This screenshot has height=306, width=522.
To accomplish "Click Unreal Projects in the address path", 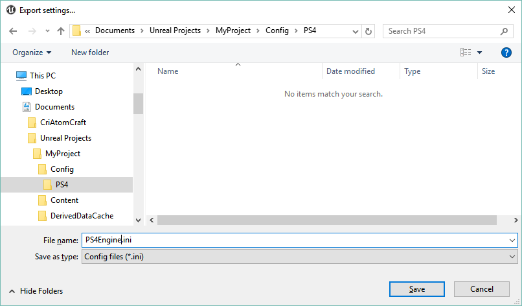I will pos(175,30).
